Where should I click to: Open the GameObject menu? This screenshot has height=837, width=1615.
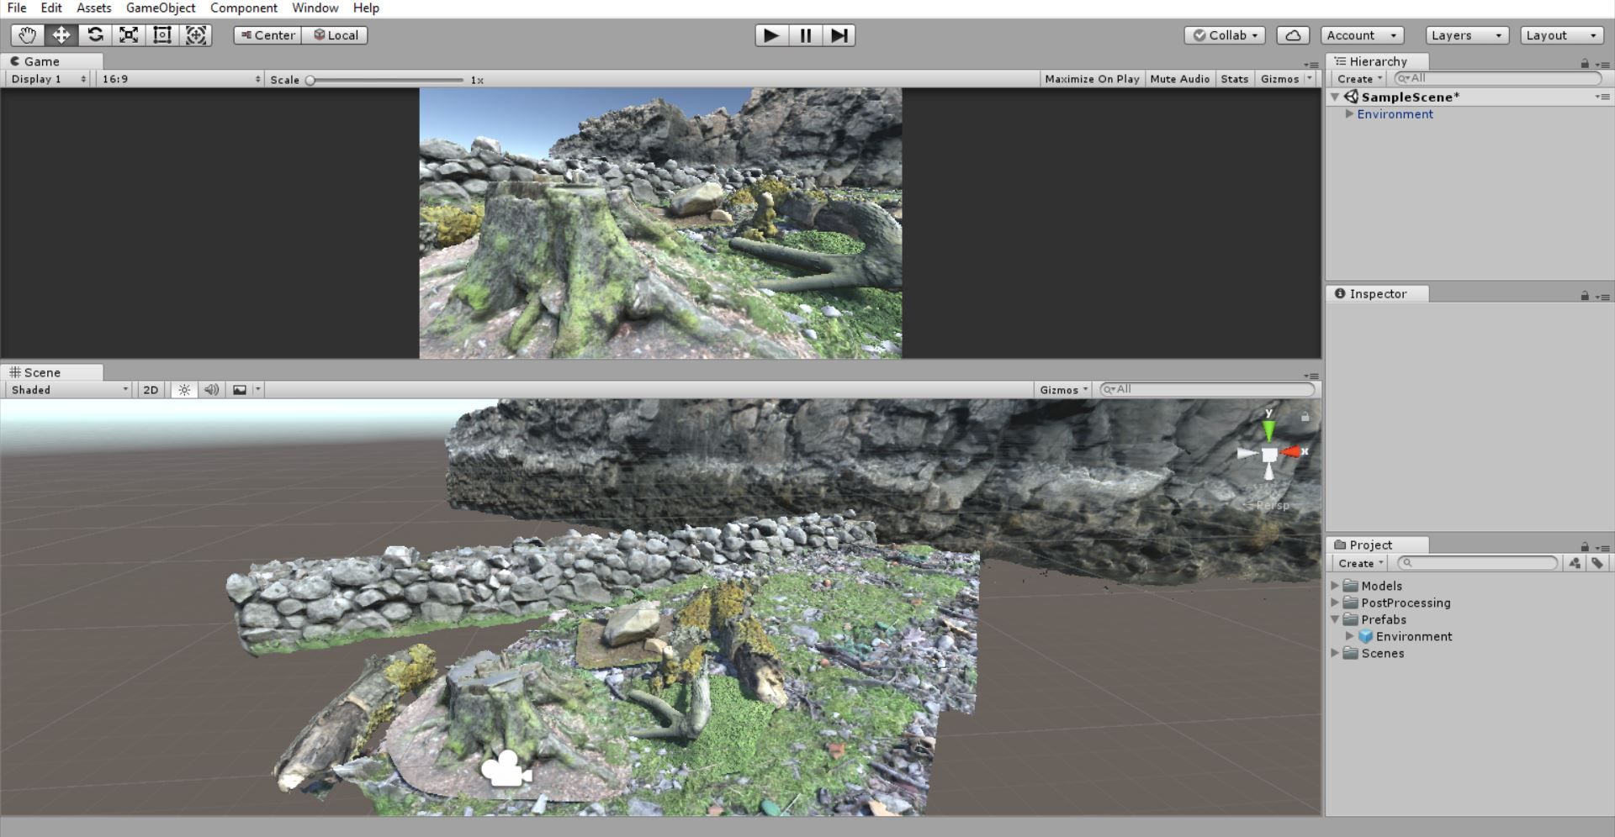pyautogui.click(x=161, y=8)
